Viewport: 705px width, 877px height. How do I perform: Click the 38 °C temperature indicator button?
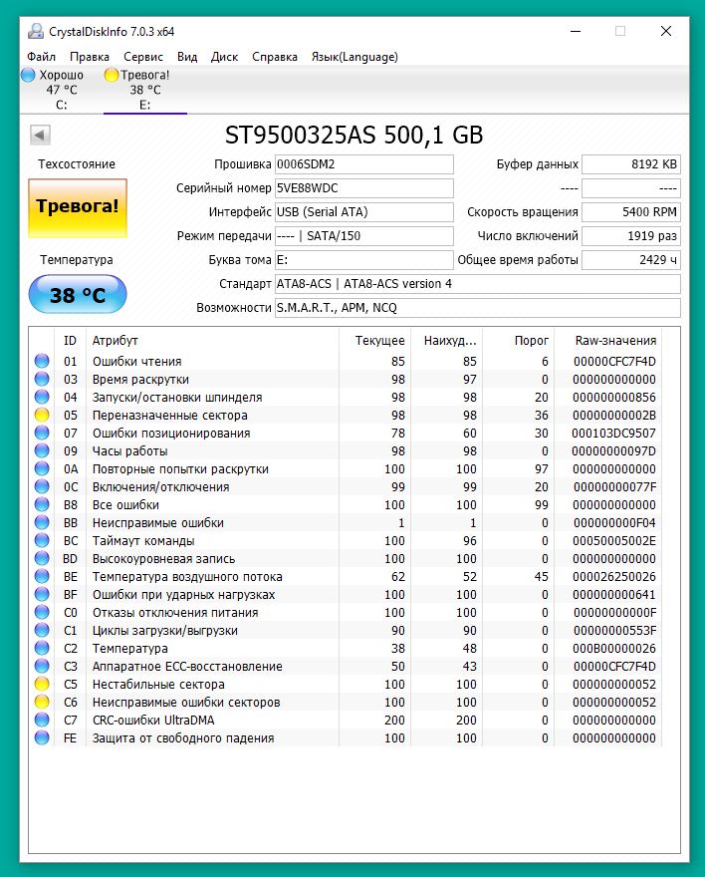pos(78,295)
